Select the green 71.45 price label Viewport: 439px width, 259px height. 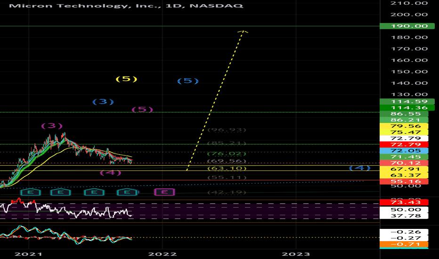[404, 157]
